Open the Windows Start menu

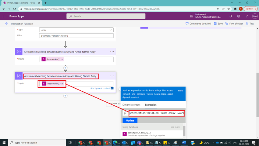click(x=4, y=143)
